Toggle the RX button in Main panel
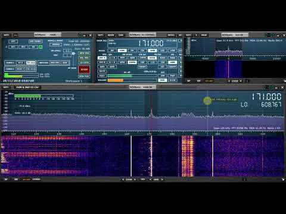286x214 pixels. 33,47
